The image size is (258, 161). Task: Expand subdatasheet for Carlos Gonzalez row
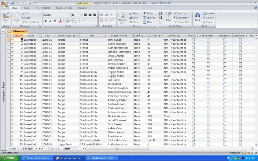tap(12, 140)
